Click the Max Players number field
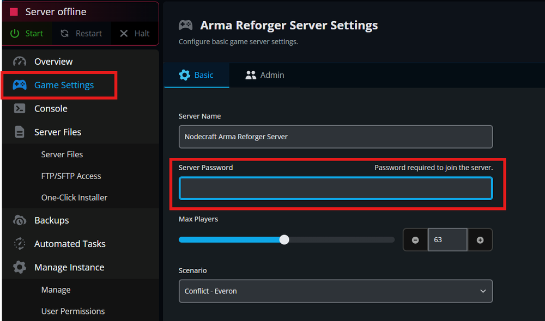Screen dimensions: 545x321 (447, 240)
